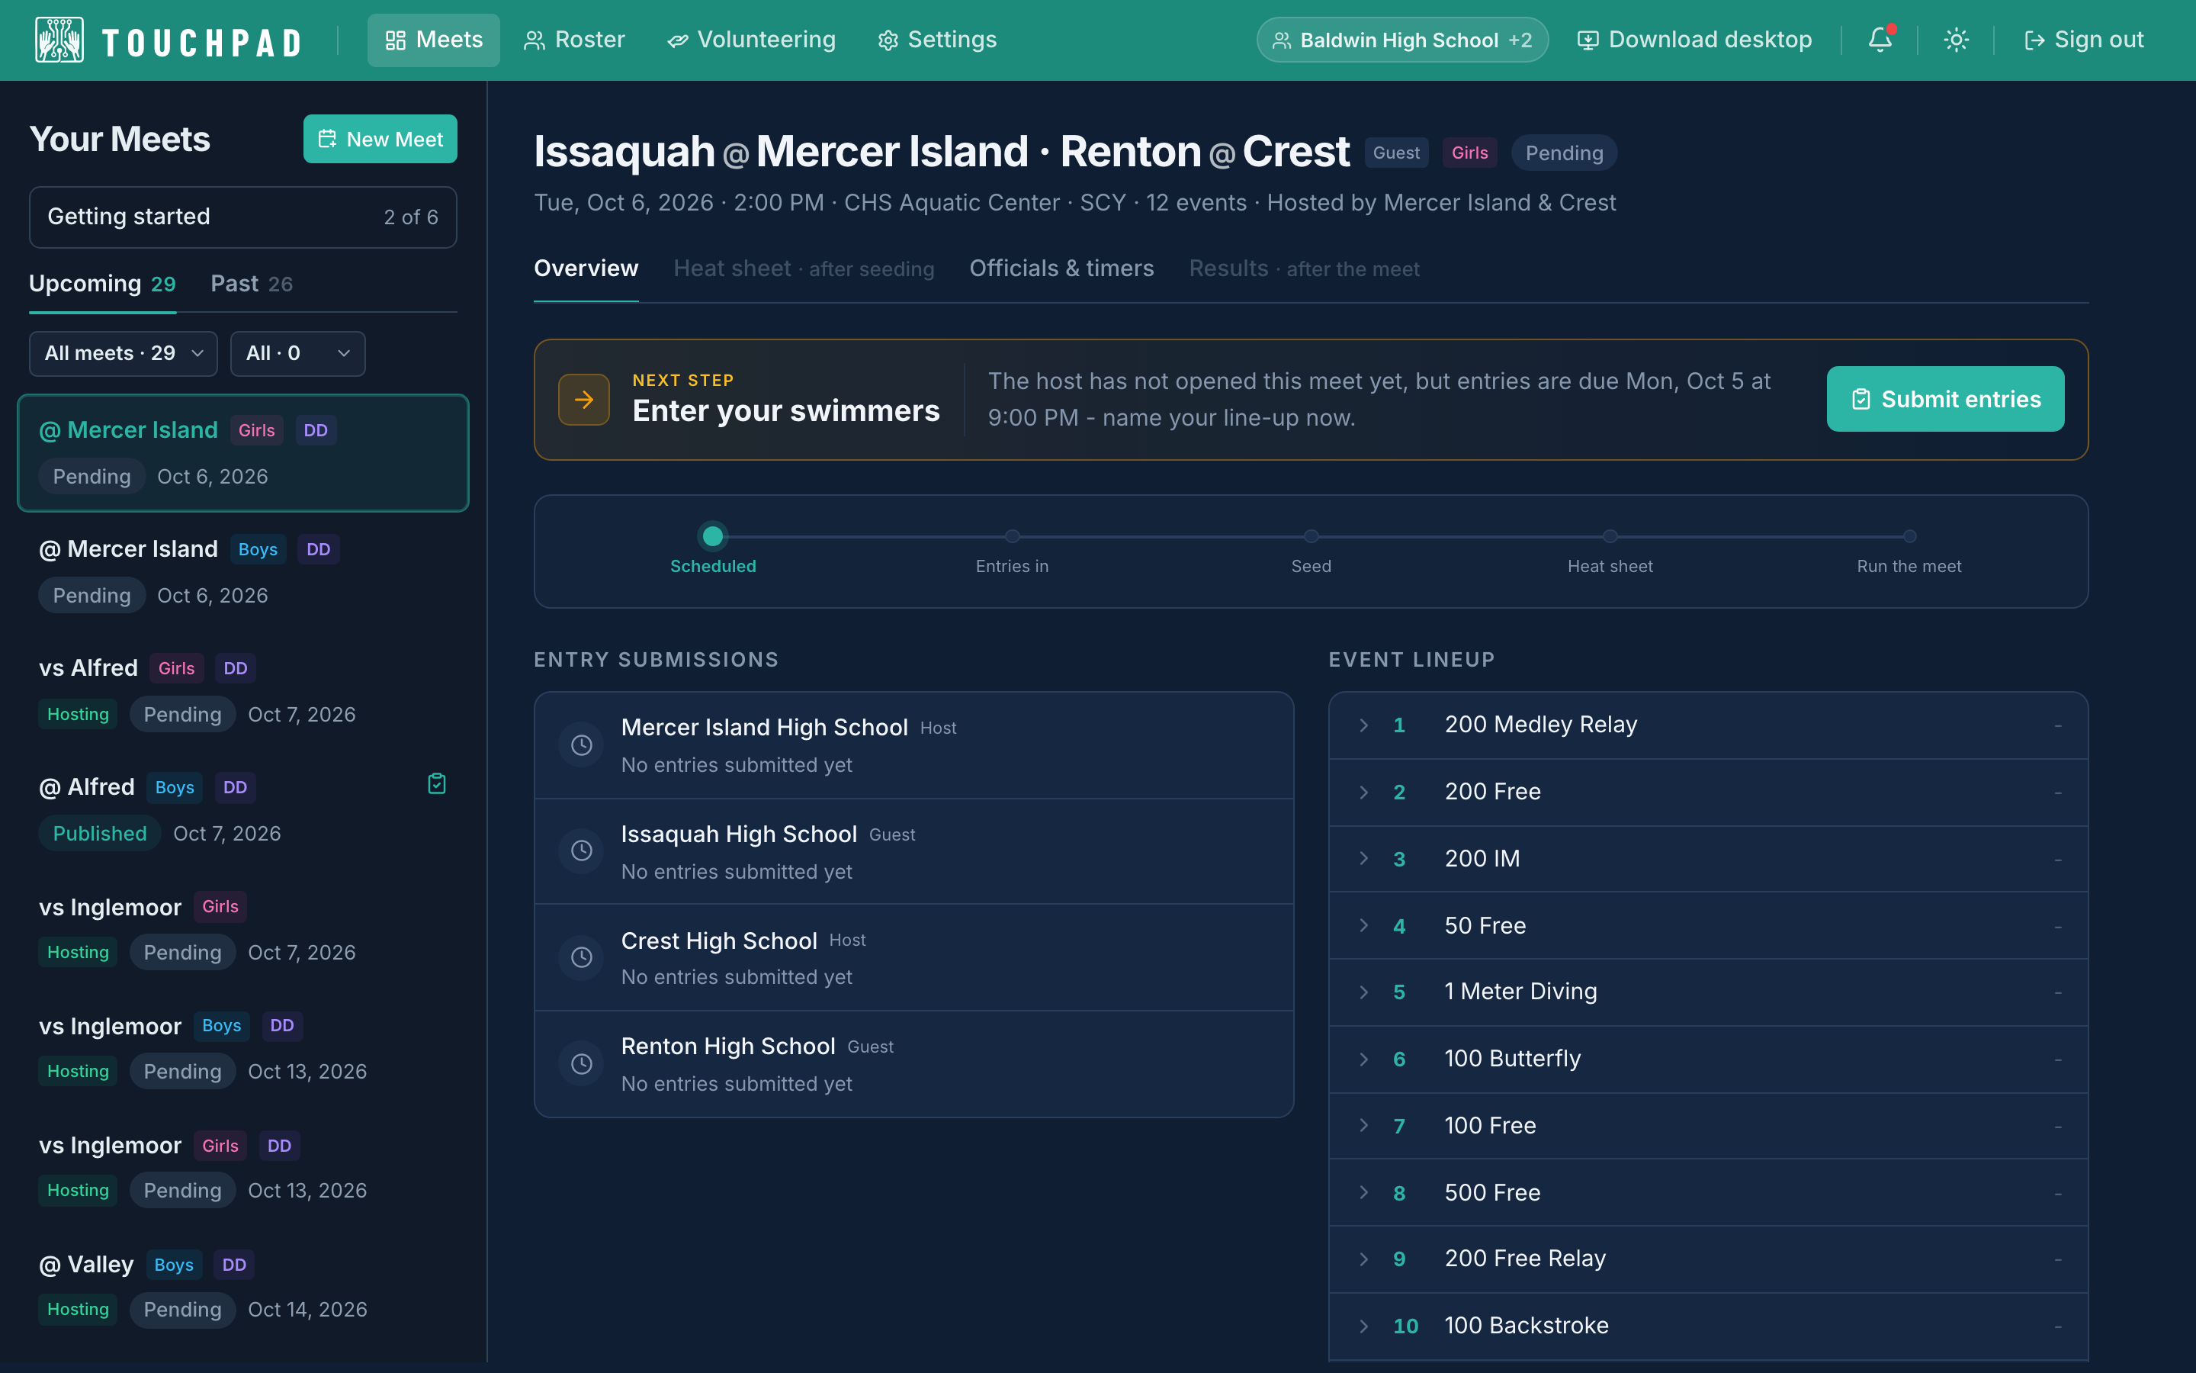Open Settings in the top nav
The image size is (2196, 1373).
[937, 40]
